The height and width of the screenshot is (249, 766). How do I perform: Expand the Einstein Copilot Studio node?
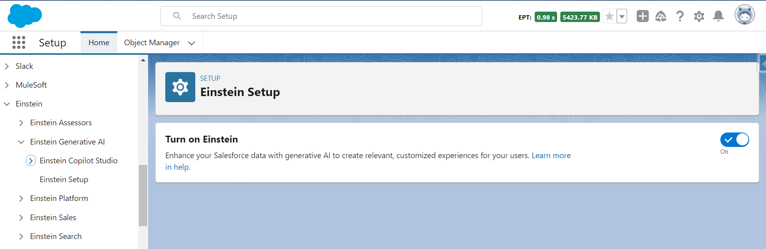[x=31, y=161]
